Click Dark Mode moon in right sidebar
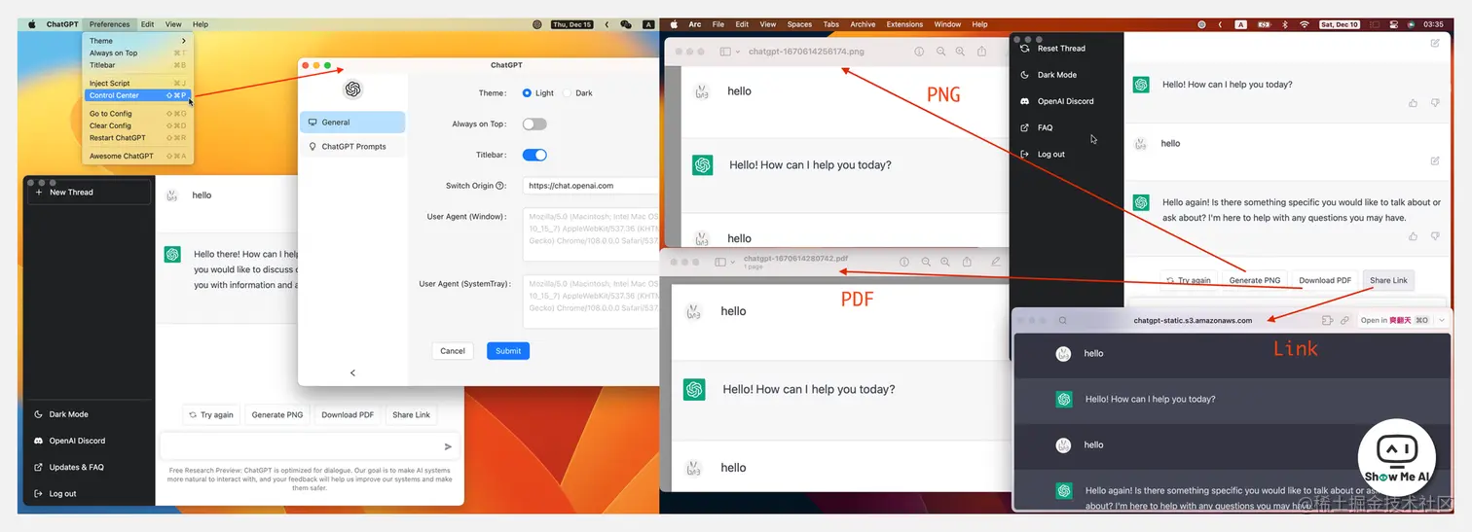Viewport: 1472px width, 532px height. (x=1025, y=75)
